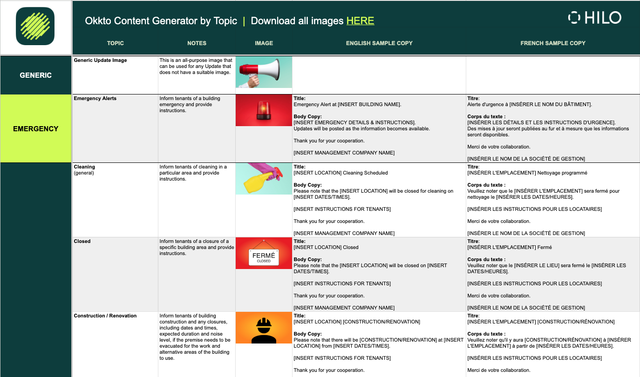Screen dimensions: 640x377
Task: Click the building emergency notes cell
Action: coord(197,128)
